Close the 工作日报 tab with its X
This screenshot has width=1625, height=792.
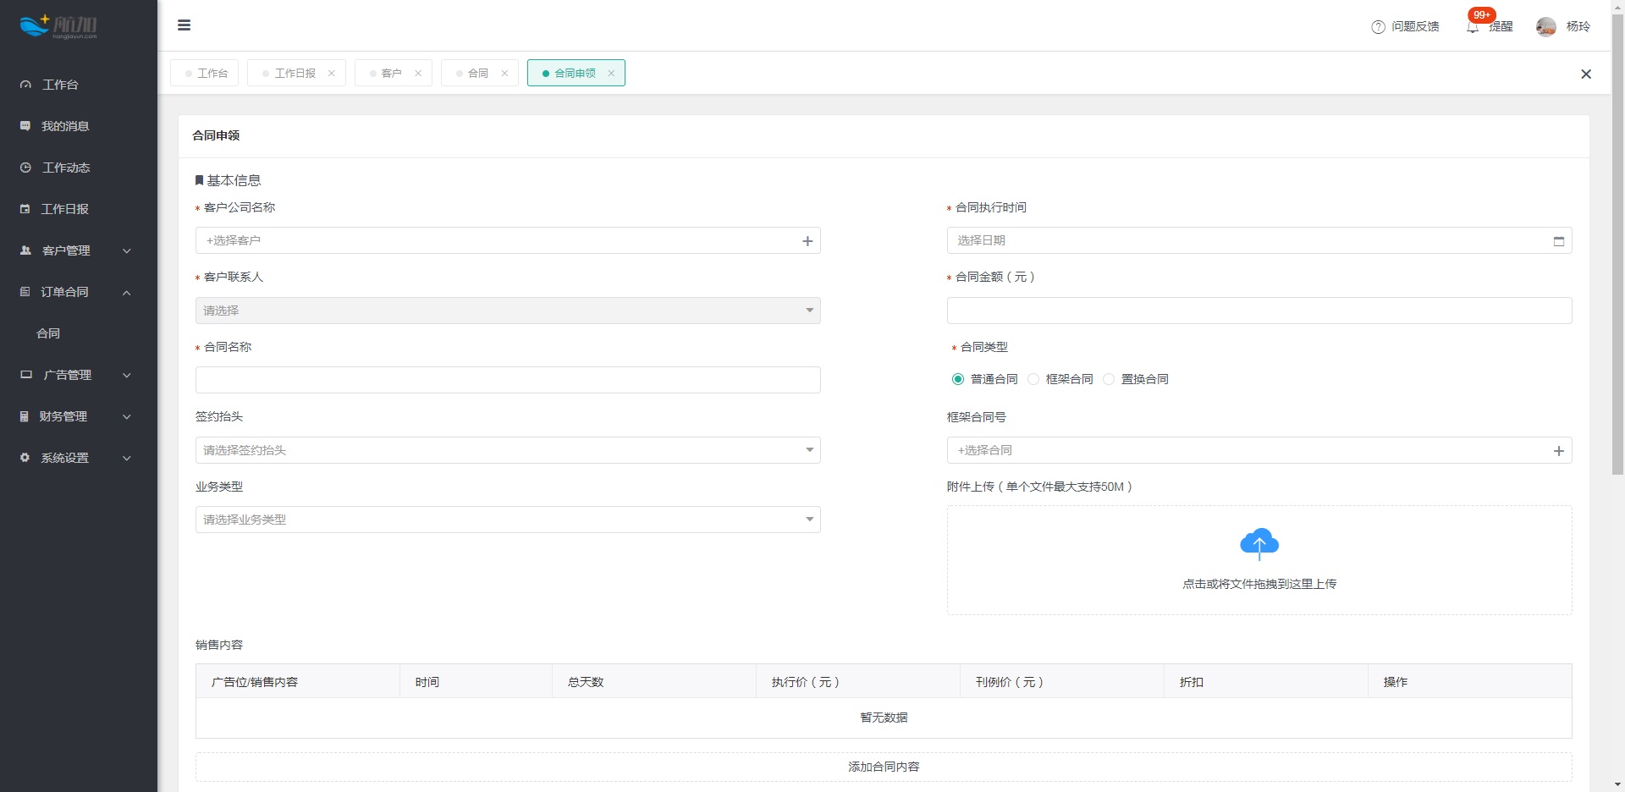332,74
